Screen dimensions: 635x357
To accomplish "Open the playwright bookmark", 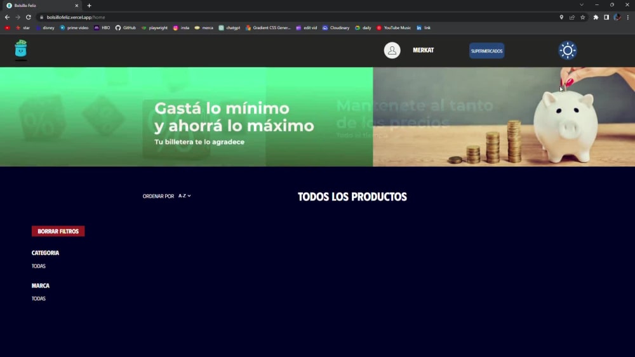I will pos(154,28).
